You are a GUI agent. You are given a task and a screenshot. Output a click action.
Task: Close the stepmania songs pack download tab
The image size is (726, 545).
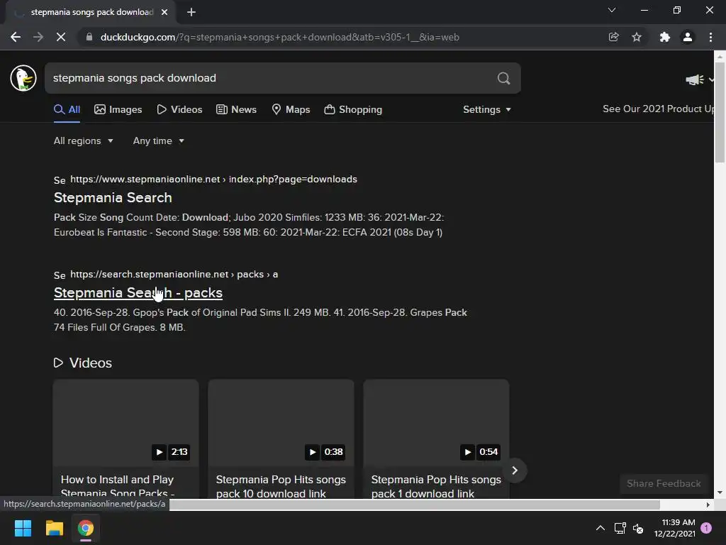[x=164, y=12]
